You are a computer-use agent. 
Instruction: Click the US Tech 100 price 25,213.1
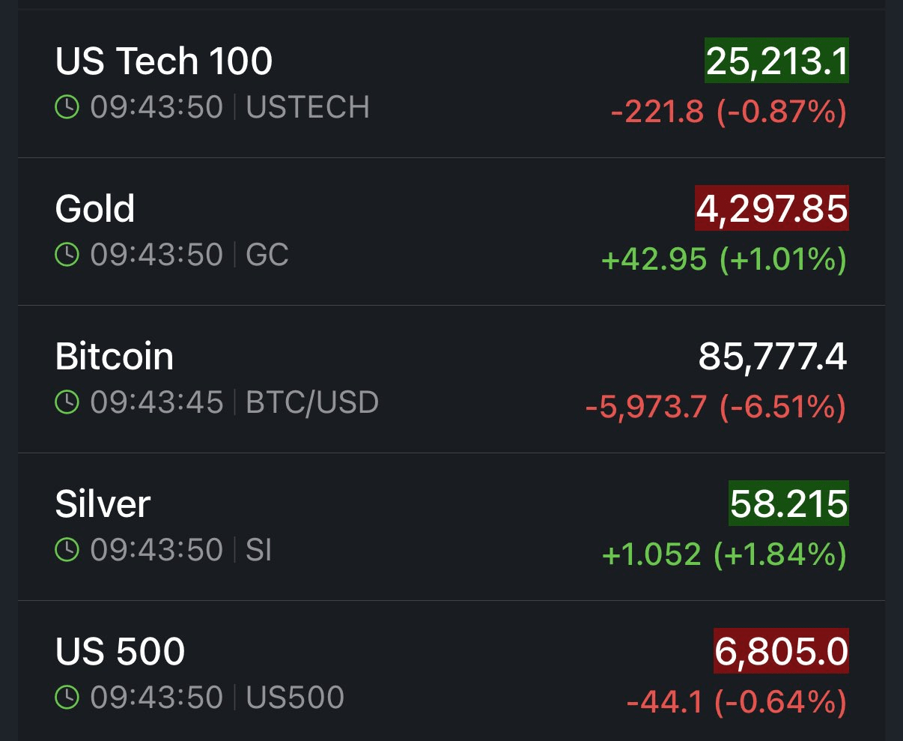point(776,61)
